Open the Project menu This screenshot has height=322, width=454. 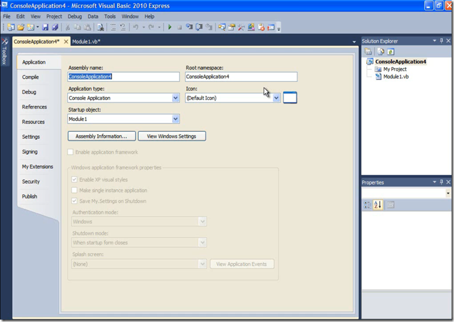pos(54,16)
